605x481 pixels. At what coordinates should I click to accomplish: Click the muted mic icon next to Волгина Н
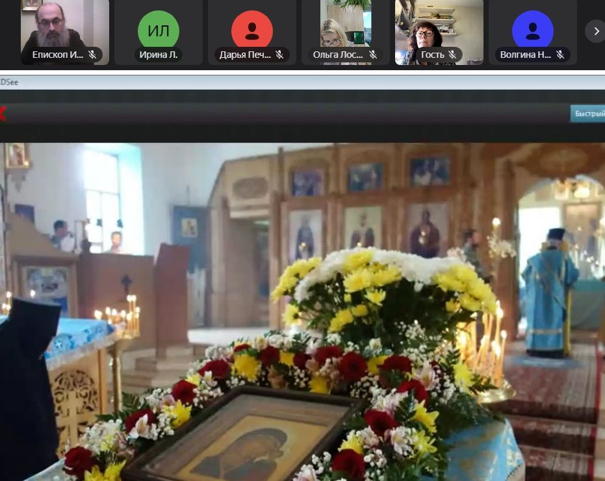(x=560, y=55)
